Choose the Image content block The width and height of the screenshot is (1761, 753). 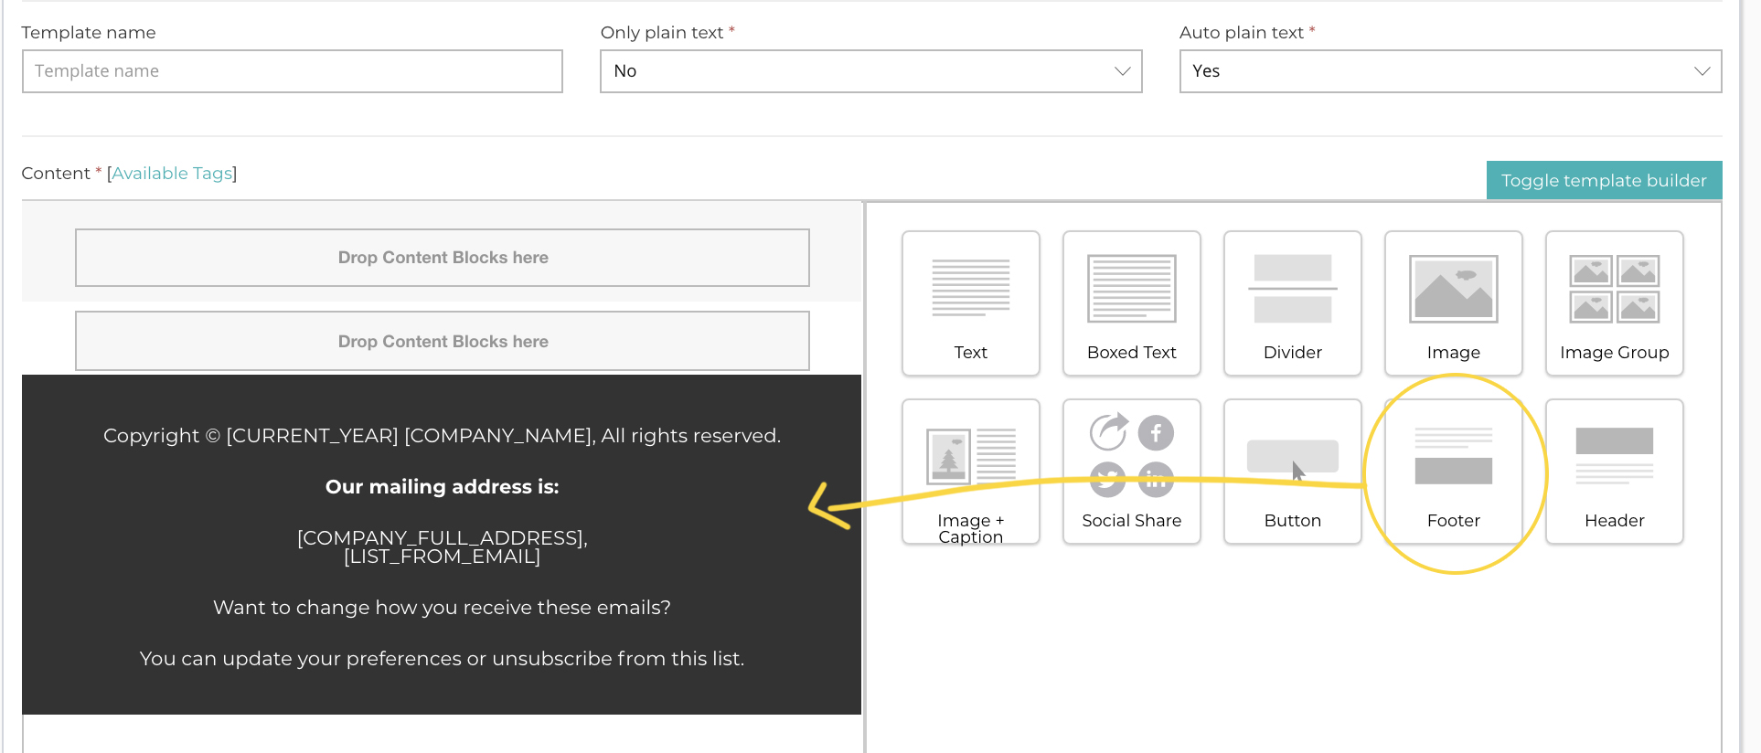(x=1453, y=303)
